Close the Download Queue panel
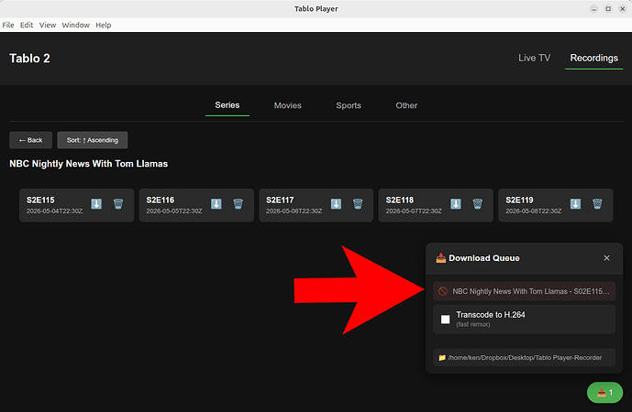The image size is (632, 412). click(x=606, y=258)
